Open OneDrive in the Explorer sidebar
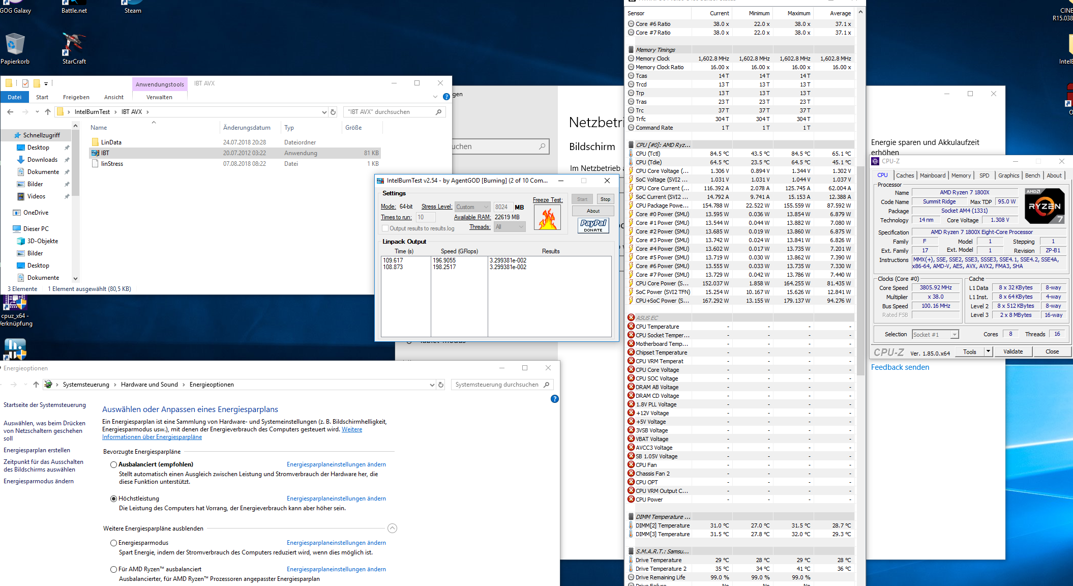 pyautogui.click(x=36, y=213)
